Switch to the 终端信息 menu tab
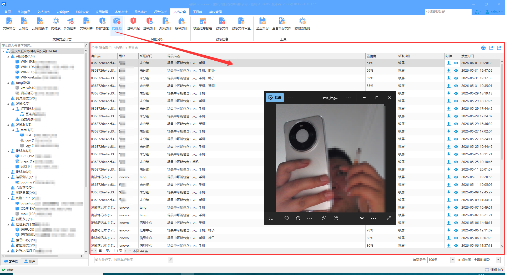Image resolution: width=505 pixels, height=275 pixels. (24, 12)
